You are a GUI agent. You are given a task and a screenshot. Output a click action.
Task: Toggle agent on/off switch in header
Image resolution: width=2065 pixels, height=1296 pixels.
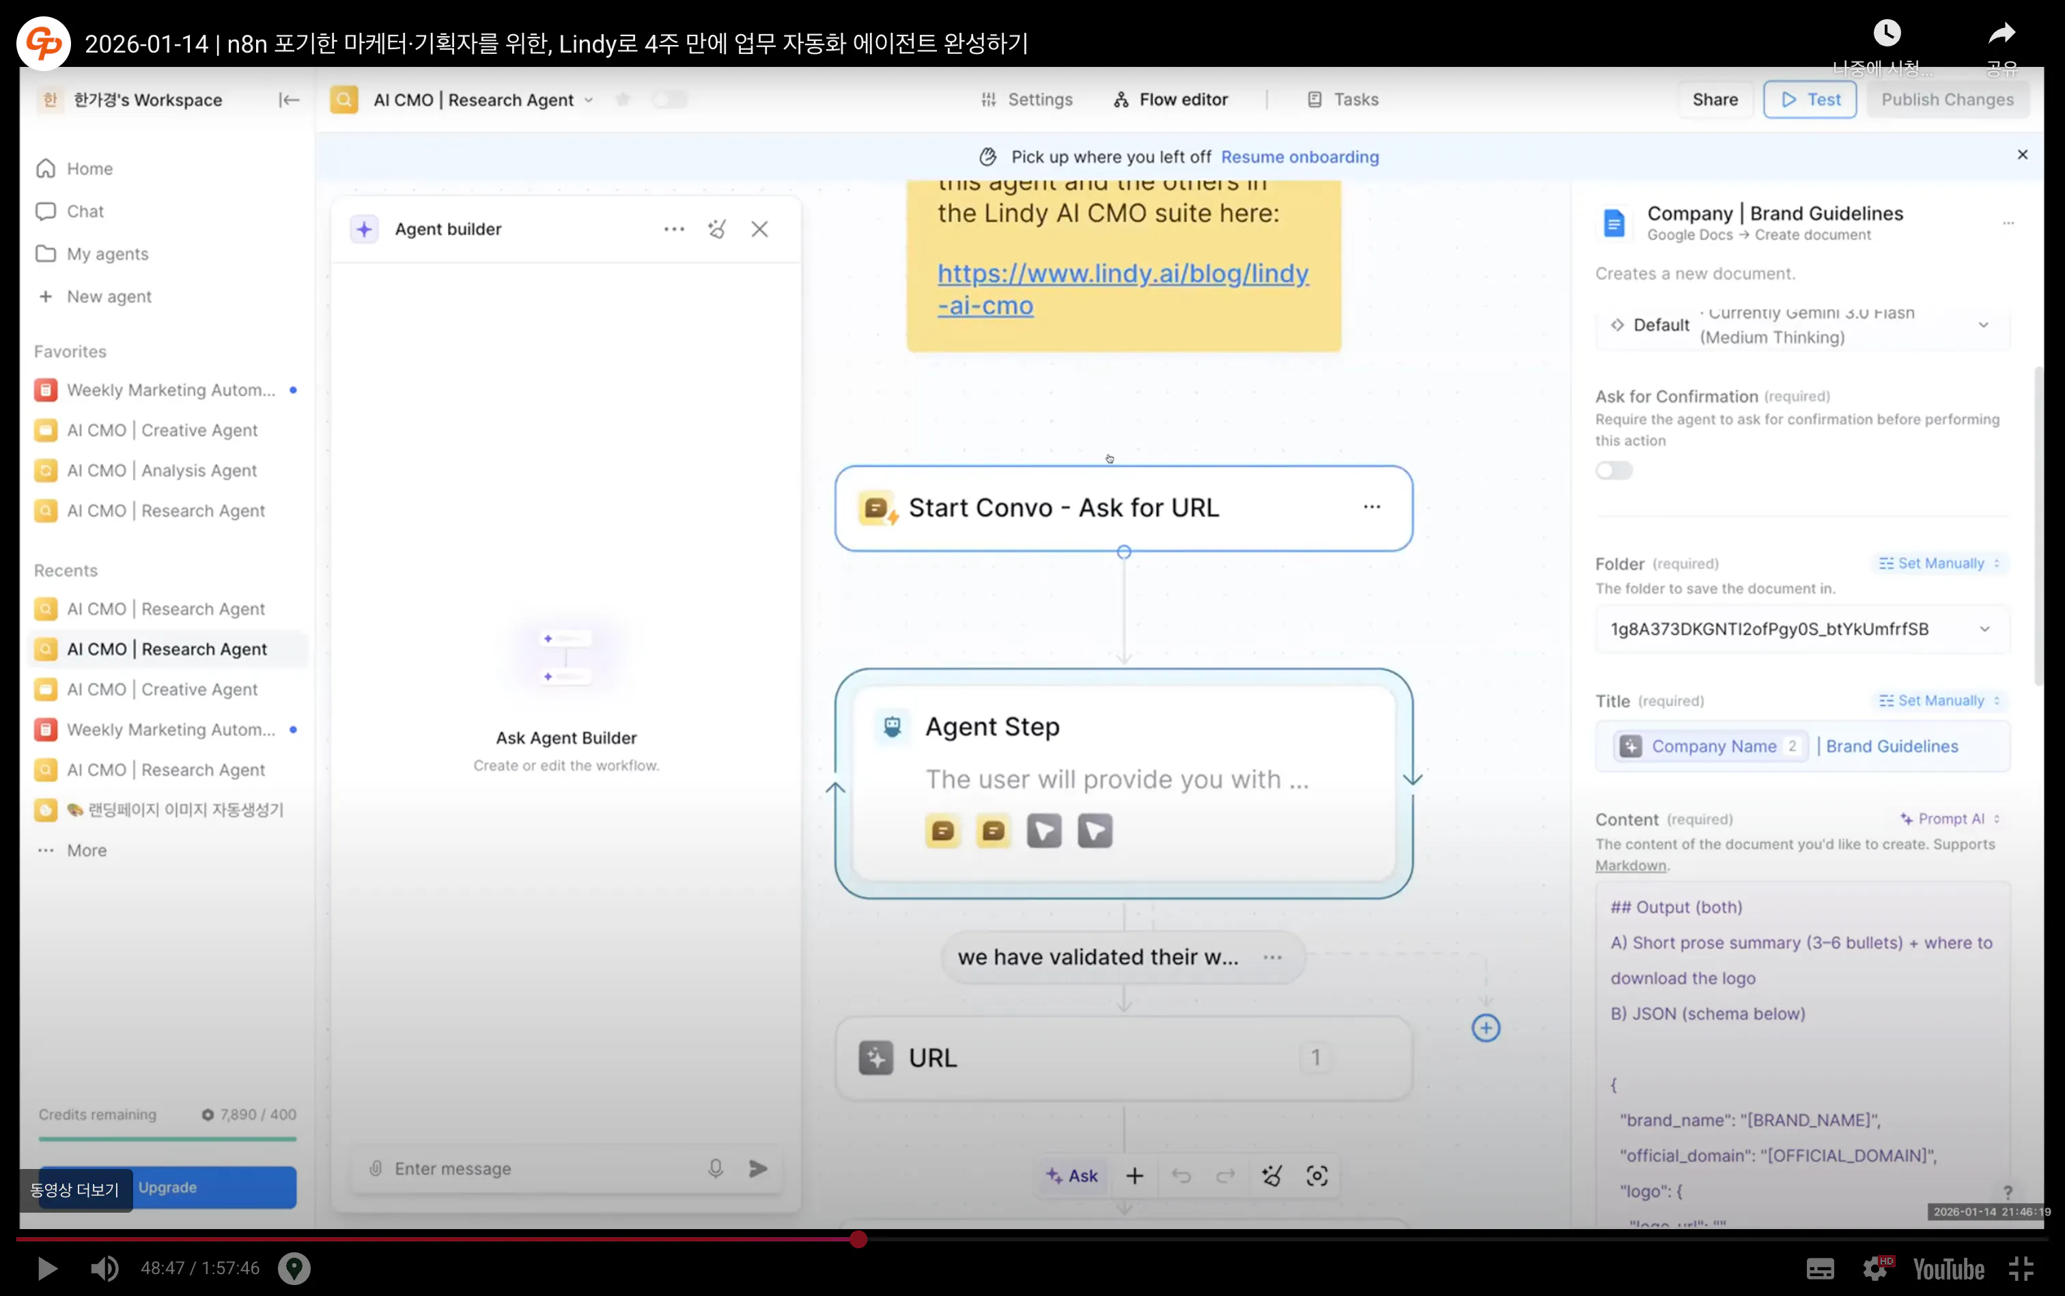[x=669, y=100]
